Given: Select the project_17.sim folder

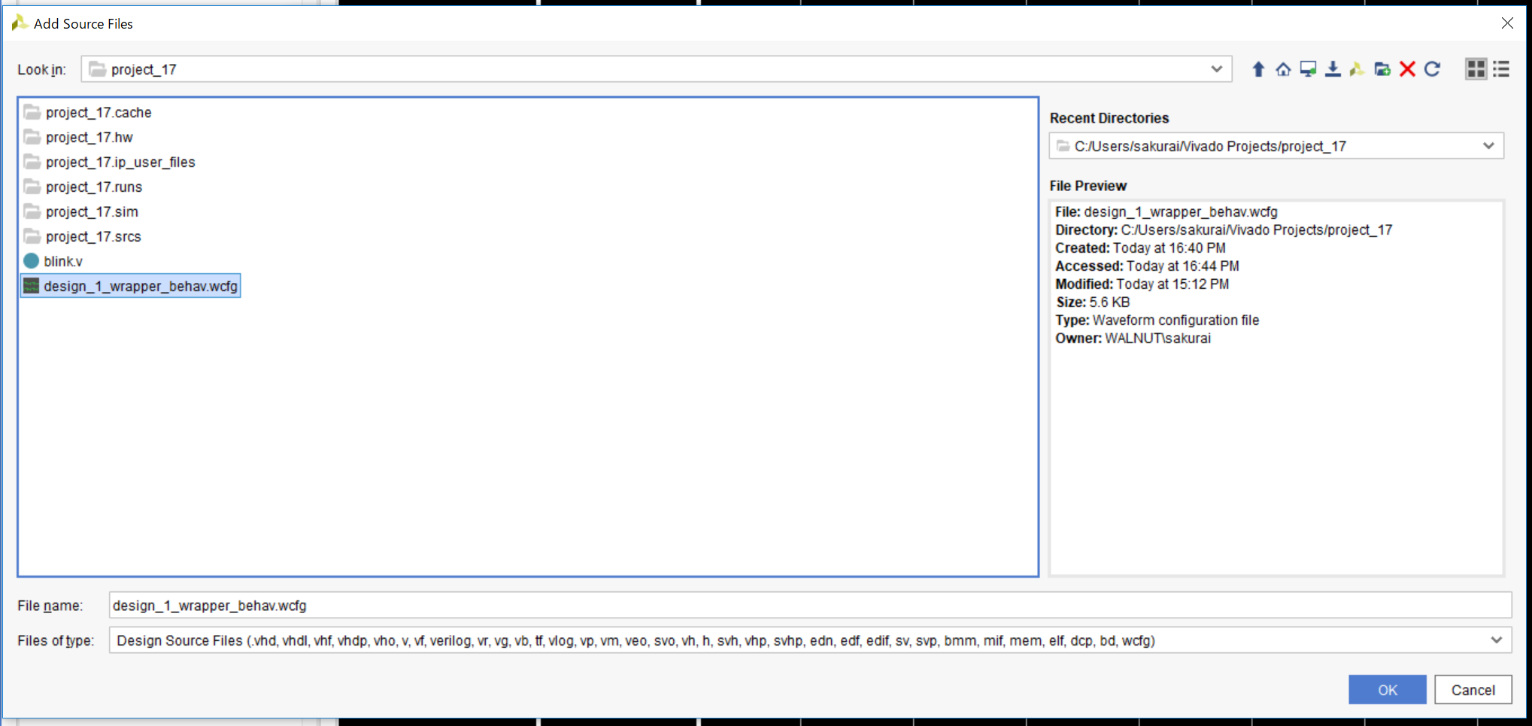Looking at the screenshot, I should [x=92, y=212].
